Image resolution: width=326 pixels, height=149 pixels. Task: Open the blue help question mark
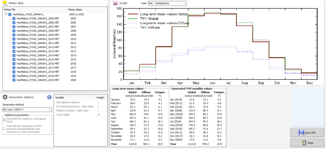click(x=50, y=97)
